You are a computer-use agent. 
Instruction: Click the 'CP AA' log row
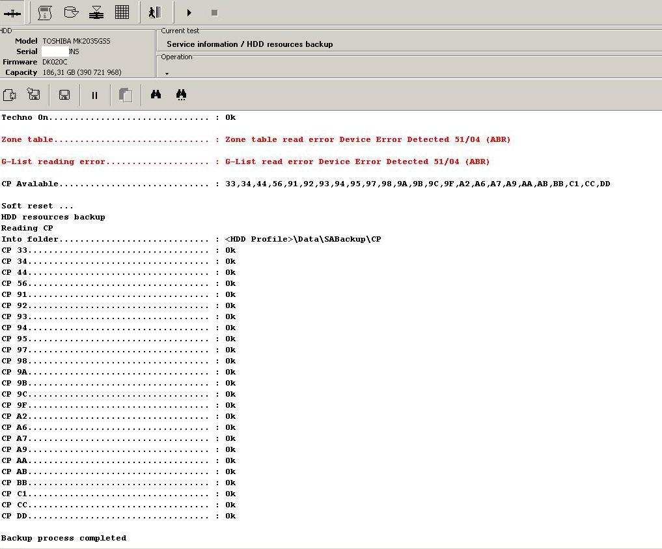[x=118, y=460]
